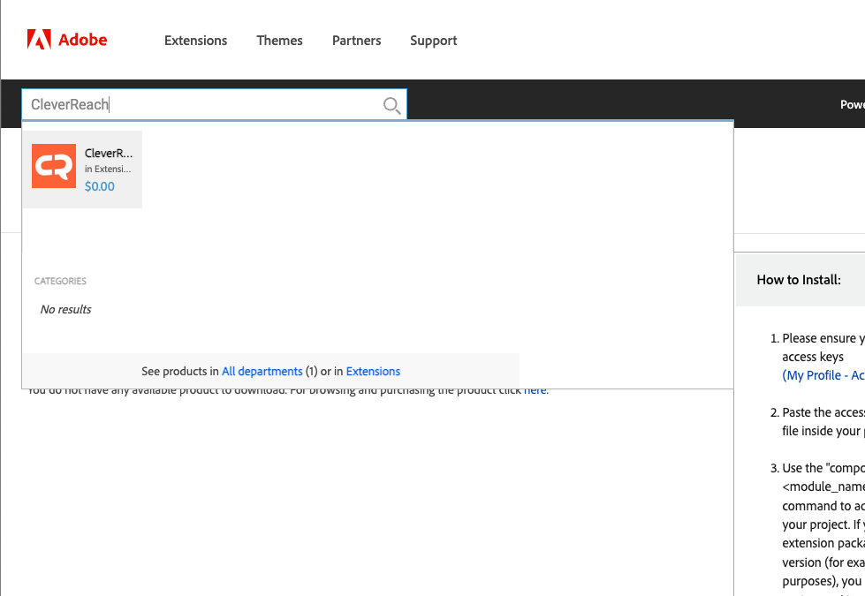Click the magnifier search icon
Image resolution: width=865 pixels, height=596 pixels.
click(391, 105)
